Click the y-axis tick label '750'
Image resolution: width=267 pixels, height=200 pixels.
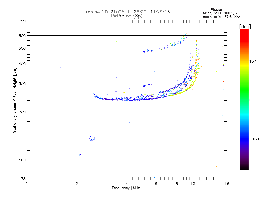pyautogui.click(x=22, y=21)
